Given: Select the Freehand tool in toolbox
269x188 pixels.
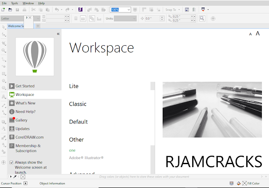Looking at the screenshot, I should 4,59.
